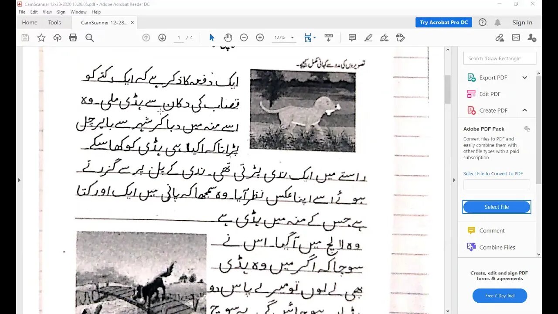
Task: Open the View menu
Action: (47, 12)
